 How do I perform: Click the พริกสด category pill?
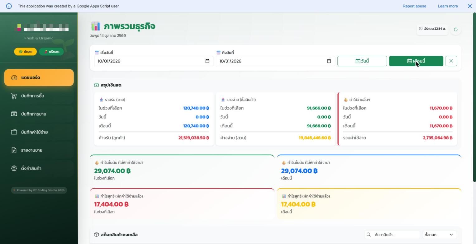(x=51, y=52)
